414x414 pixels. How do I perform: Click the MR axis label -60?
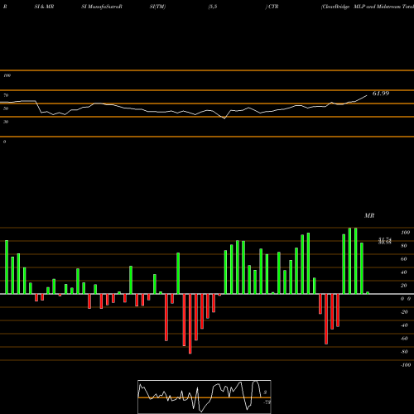[404, 339]
